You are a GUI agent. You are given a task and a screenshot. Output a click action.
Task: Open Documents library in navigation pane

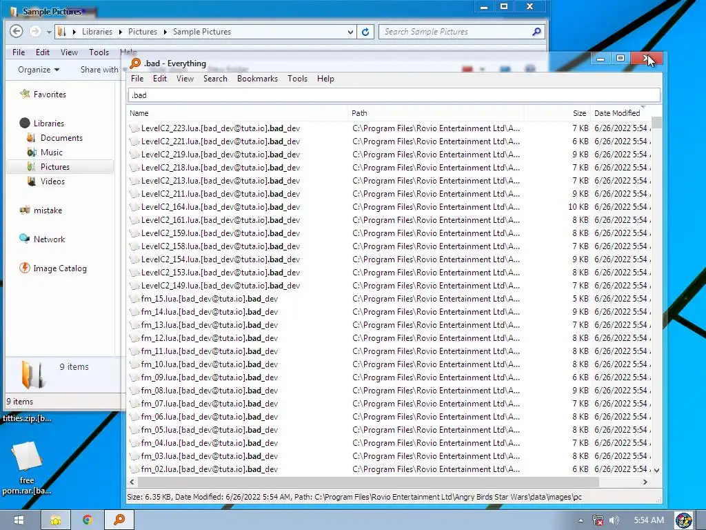click(x=61, y=138)
